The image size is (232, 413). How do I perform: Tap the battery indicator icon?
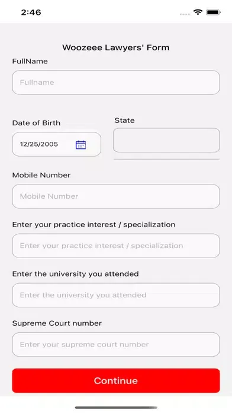213,12
